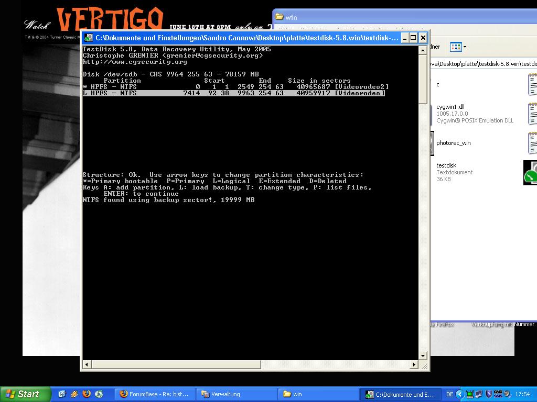Click green-phone icon beside testdisk in Explorer

530,173
